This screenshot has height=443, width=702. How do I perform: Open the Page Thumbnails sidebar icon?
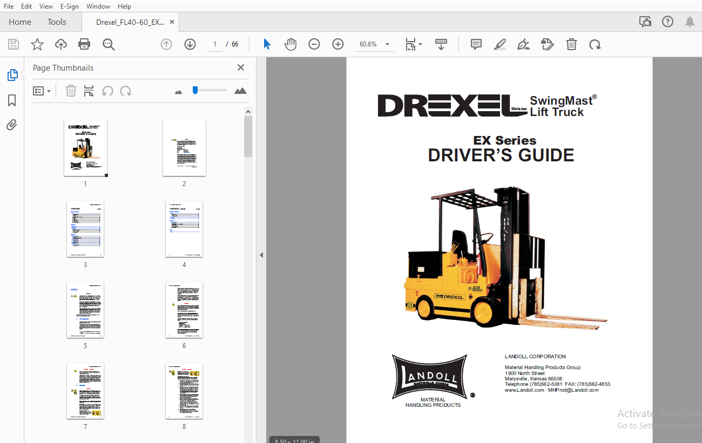[x=12, y=75]
